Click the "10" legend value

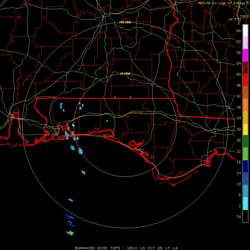(x=239, y=184)
